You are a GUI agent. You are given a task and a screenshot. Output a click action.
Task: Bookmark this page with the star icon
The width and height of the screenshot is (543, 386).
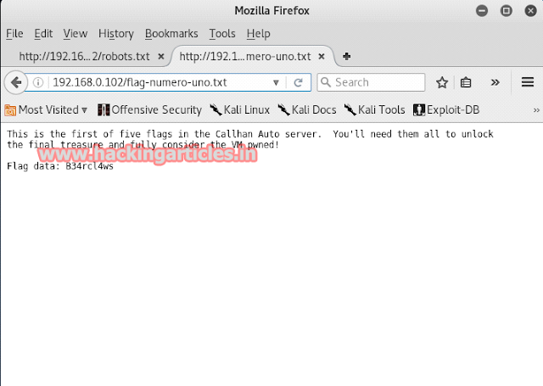[x=442, y=82]
